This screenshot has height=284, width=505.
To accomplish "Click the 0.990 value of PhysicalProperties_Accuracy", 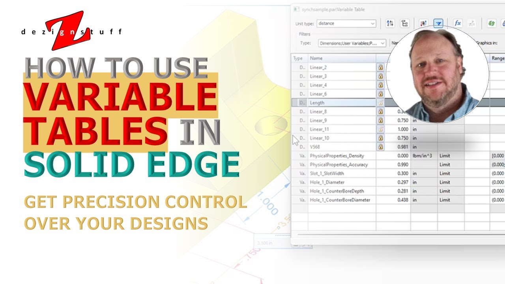I will (x=402, y=164).
